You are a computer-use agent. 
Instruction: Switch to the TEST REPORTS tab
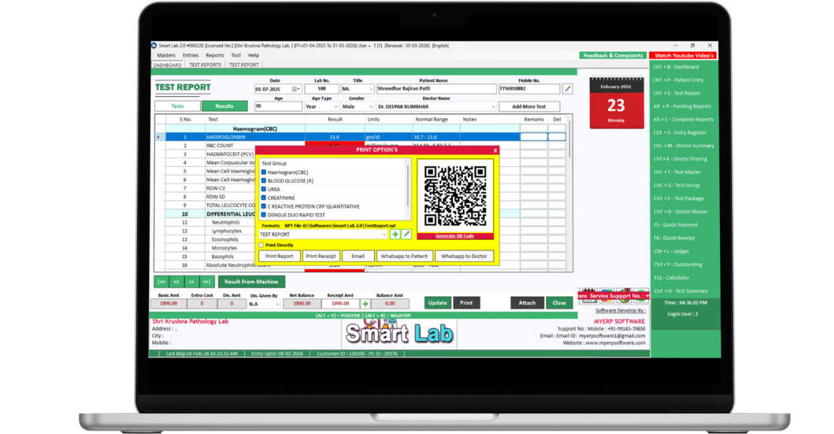pyautogui.click(x=205, y=65)
